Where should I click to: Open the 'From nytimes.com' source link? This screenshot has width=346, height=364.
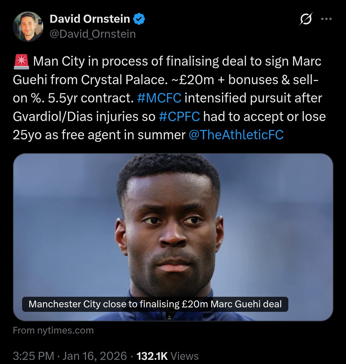point(53,330)
